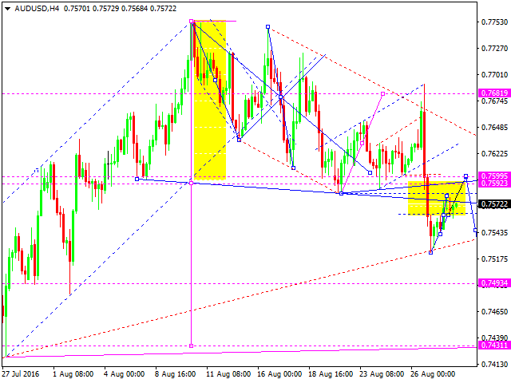The height and width of the screenshot is (383, 511).
Task: Open the chart menu triangle beside AUDUSD,H4
Action: coord(8,9)
